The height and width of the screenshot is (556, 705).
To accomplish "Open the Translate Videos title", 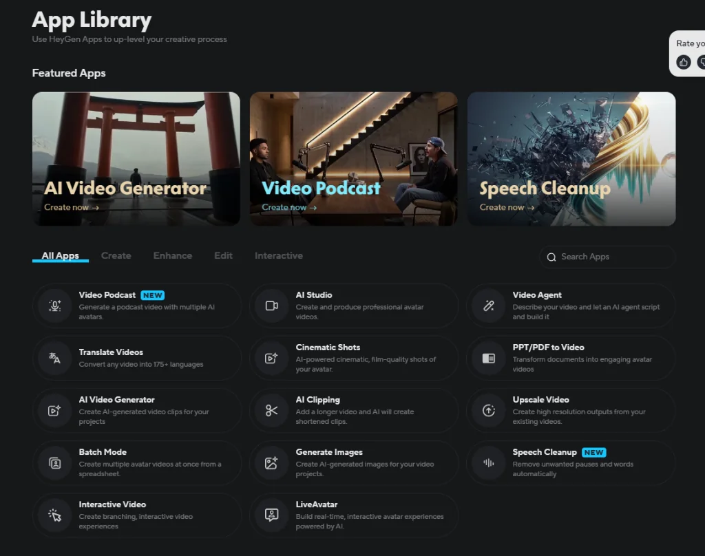I will pos(111,352).
